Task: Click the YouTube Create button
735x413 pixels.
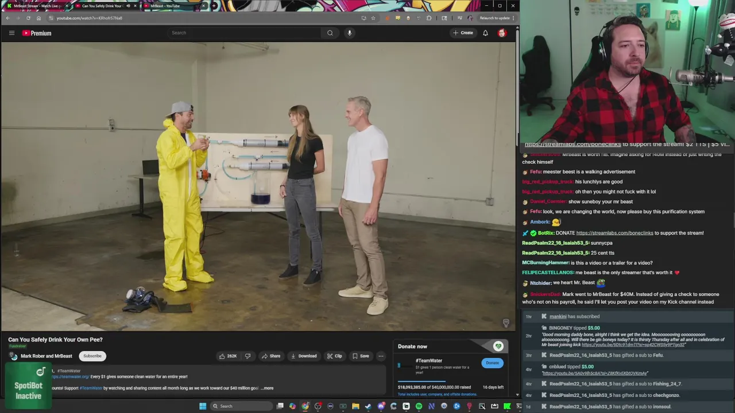Action: coord(463,33)
